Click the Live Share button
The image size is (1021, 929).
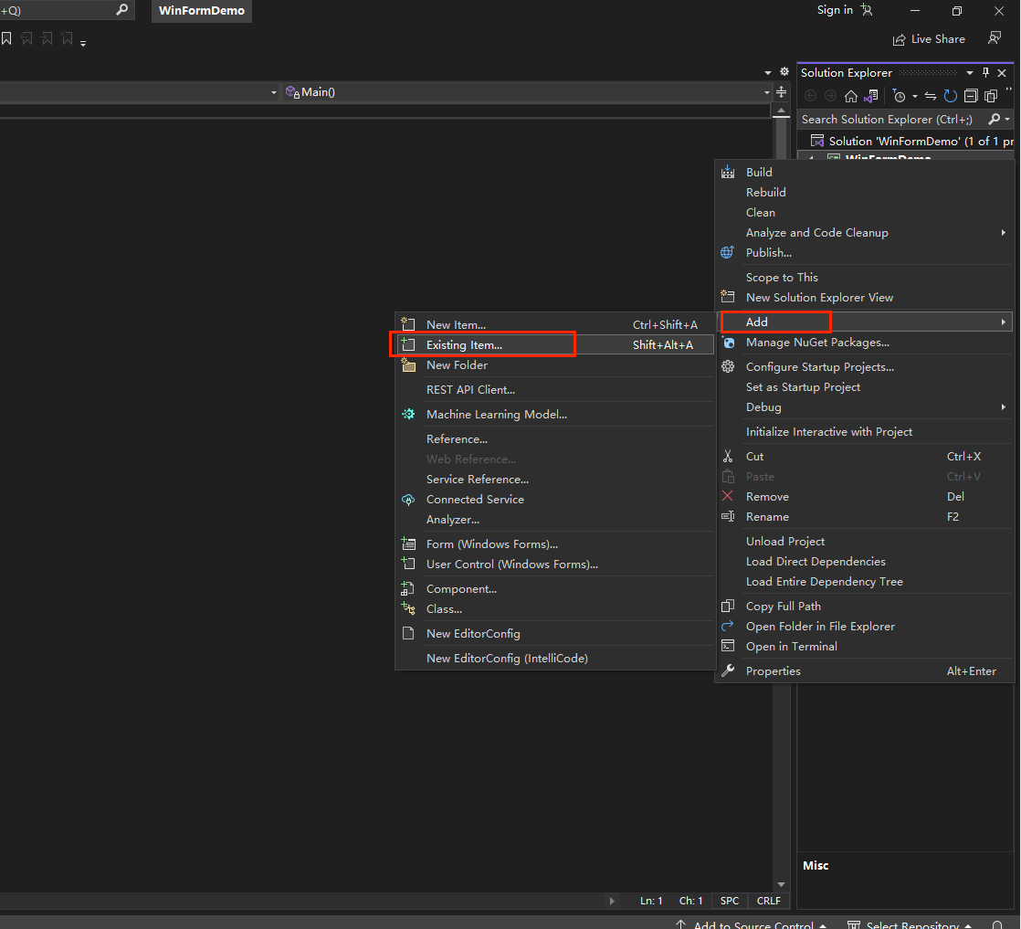point(929,39)
